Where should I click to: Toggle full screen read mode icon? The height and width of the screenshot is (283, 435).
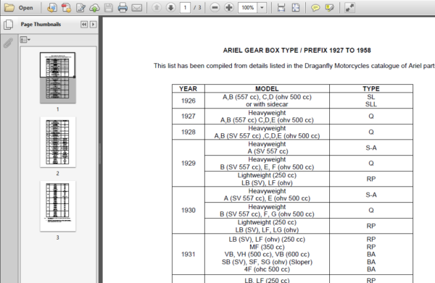click(349, 8)
